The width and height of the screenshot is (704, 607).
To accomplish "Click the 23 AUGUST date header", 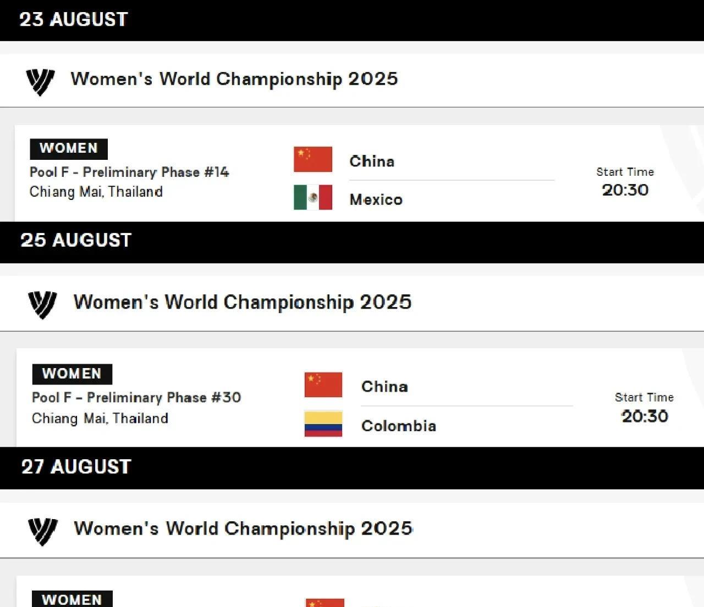I will (74, 20).
